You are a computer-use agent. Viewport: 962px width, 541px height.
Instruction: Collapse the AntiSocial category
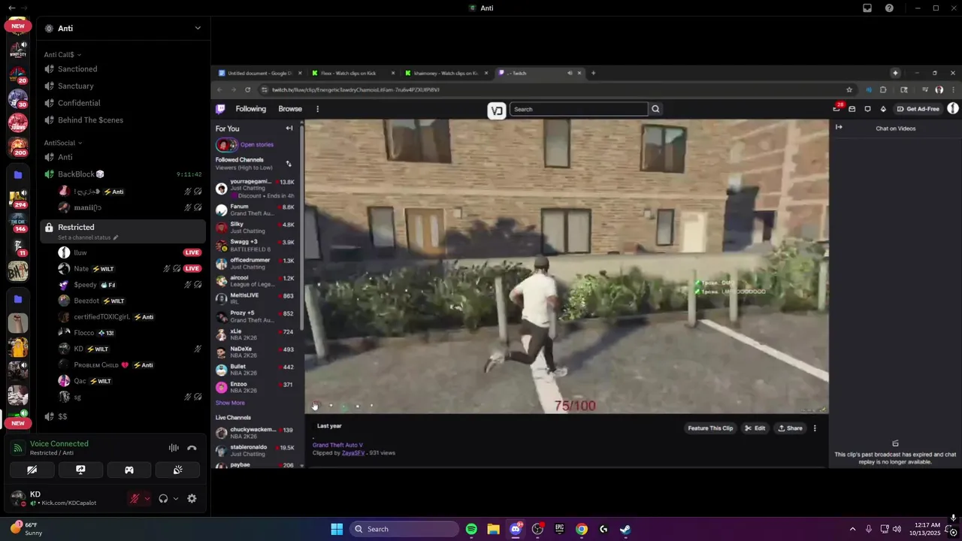[63, 143]
